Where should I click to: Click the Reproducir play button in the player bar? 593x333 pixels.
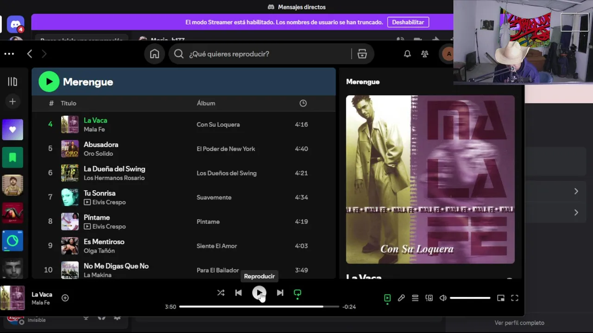pyautogui.click(x=259, y=293)
